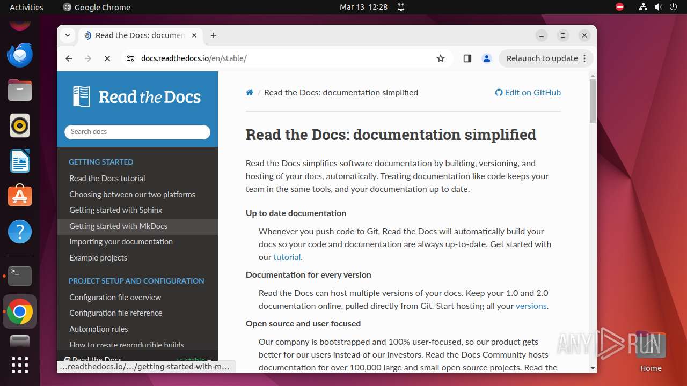Go back to the previous page
The width and height of the screenshot is (687, 386).
click(69, 58)
